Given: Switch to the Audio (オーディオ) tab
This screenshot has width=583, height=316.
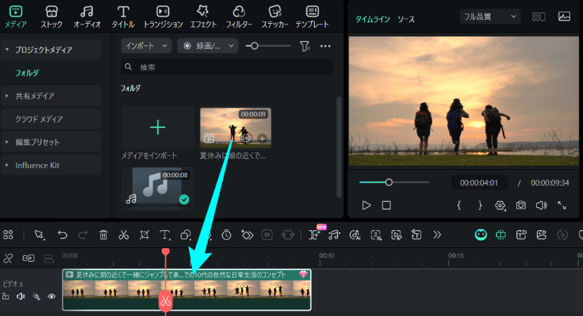Looking at the screenshot, I should 87,17.
